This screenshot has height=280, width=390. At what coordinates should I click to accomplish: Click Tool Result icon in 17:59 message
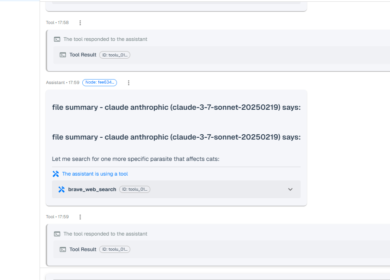click(x=63, y=249)
